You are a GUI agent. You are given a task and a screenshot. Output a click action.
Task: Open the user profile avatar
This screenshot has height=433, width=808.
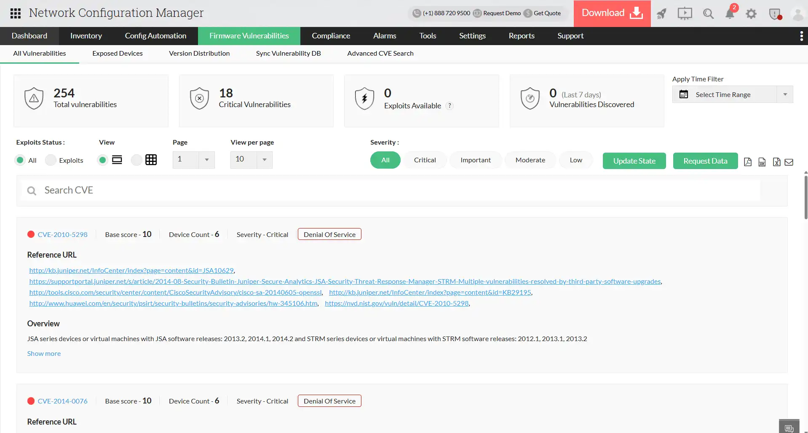pyautogui.click(x=798, y=14)
